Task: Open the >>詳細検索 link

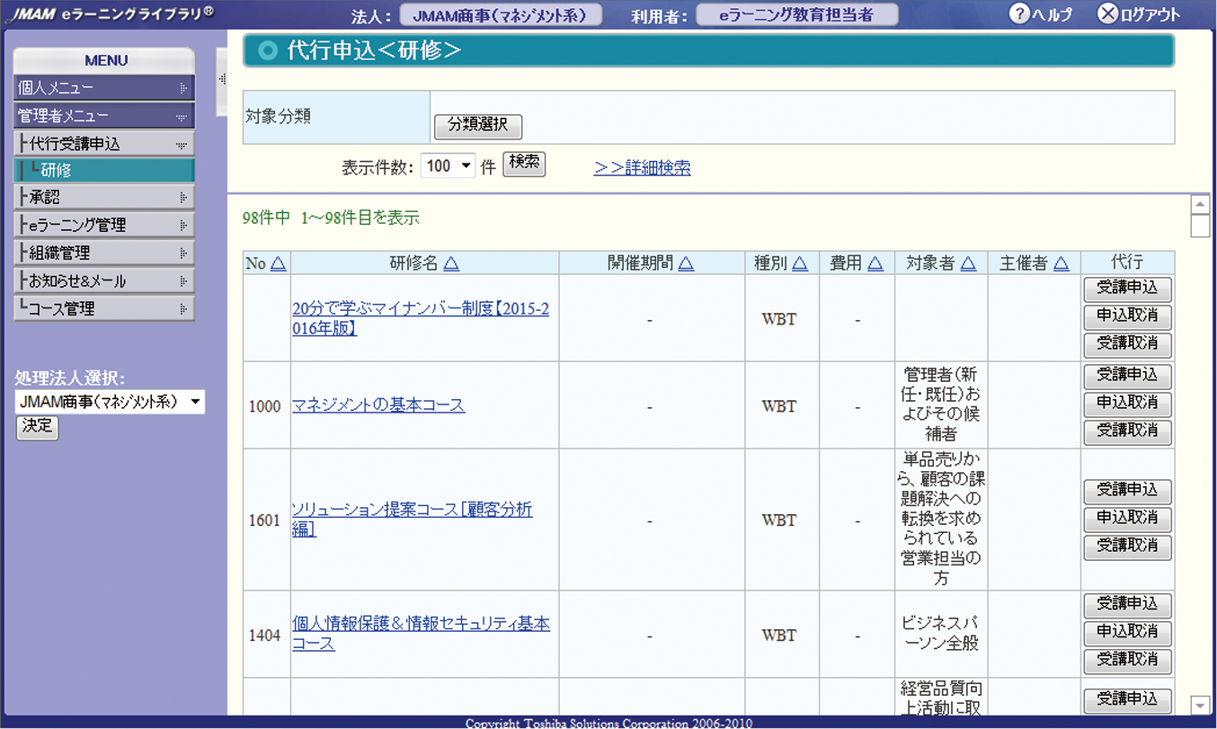Action: tap(642, 167)
